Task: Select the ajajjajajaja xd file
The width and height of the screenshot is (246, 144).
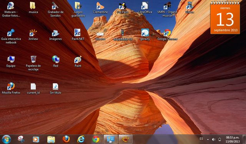Action: click(x=123, y=35)
